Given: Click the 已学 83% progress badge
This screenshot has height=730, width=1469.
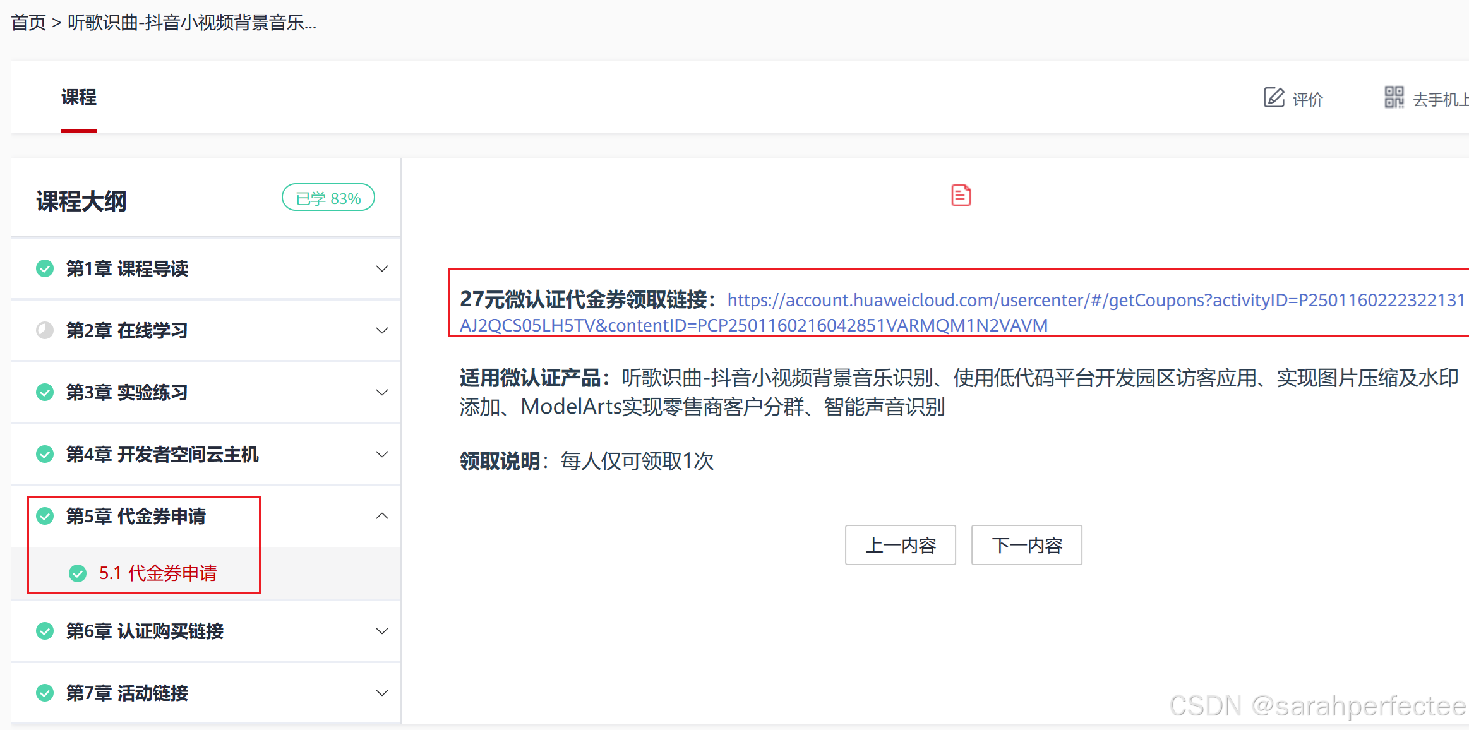Looking at the screenshot, I should (x=328, y=198).
